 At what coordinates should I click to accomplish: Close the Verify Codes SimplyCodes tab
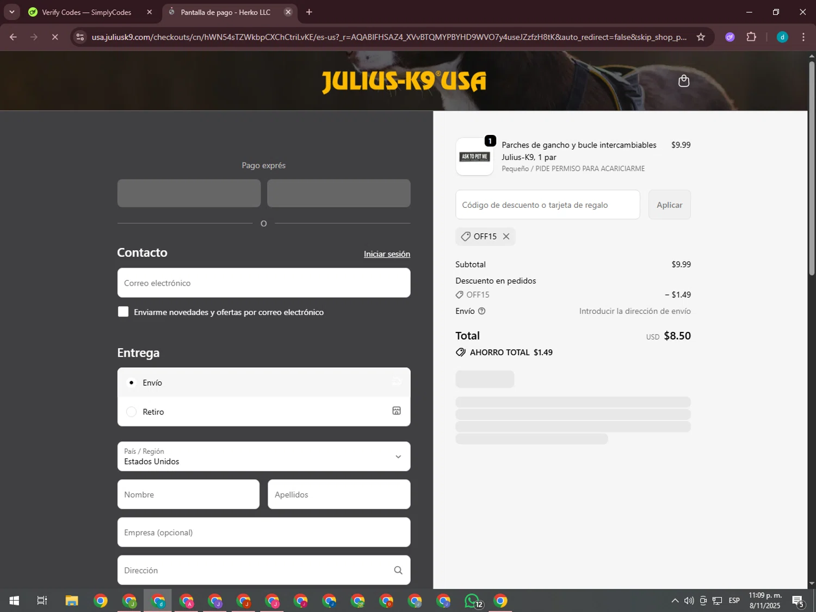point(150,12)
